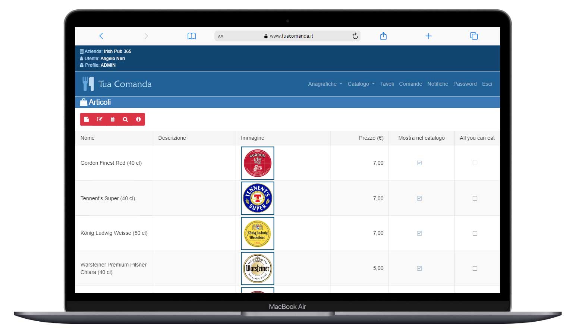Toggle Mostra nel catalogo for König Ludwig Weisse
The width and height of the screenshot is (576, 331).
(x=419, y=233)
